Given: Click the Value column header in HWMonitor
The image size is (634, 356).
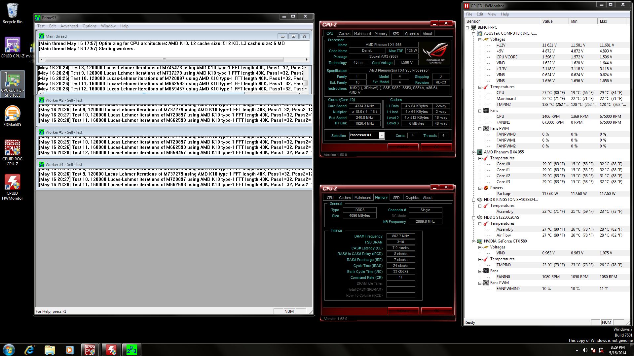Looking at the screenshot, I should 554,21.
